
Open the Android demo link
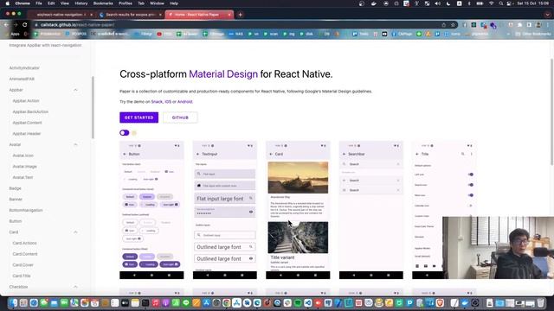pyautogui.click(x=184, y=102)
